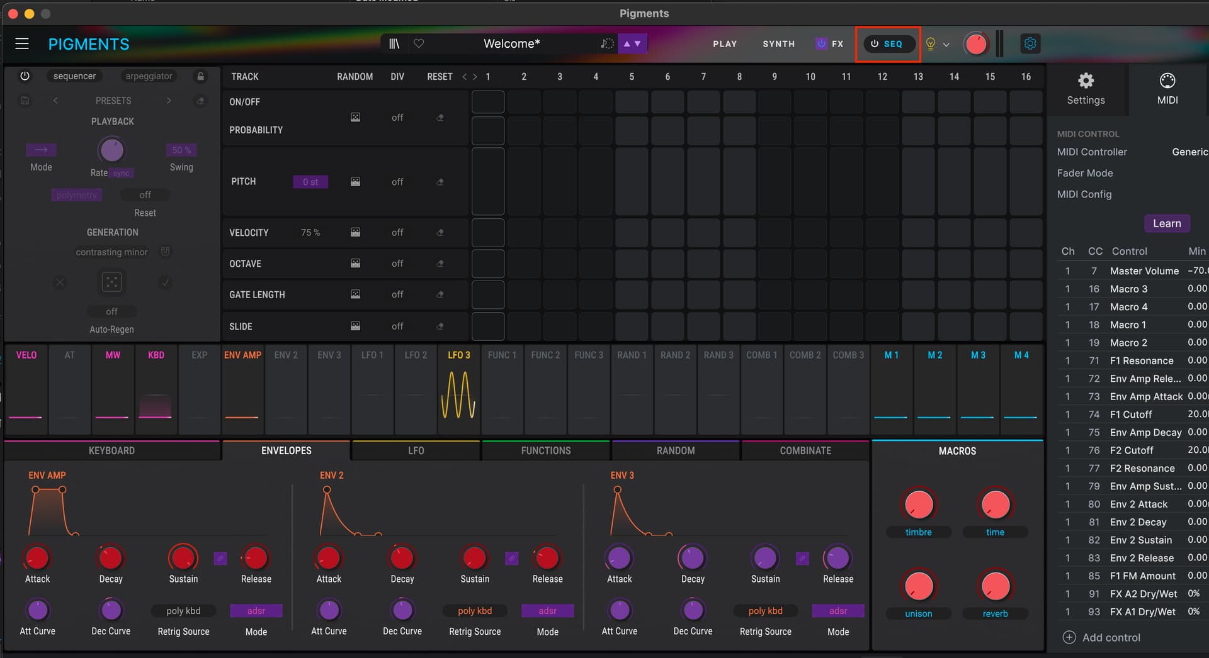Toggle the sequencer lock icon
Image resolution: width=1209 pixels, height=658 pixels.
pos(200,76)
